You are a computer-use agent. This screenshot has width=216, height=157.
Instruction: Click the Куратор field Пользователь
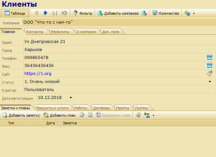[x=118, y=90]
